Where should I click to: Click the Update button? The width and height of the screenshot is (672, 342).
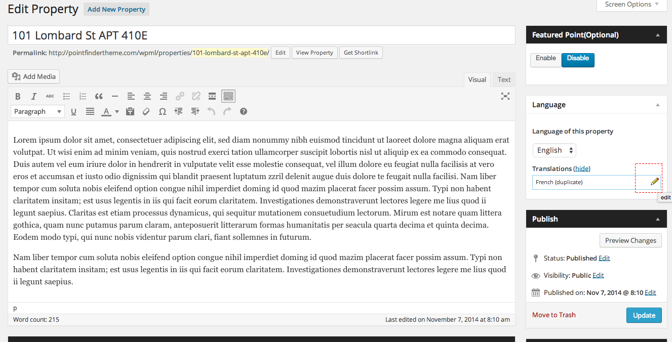tap(644, 315)
